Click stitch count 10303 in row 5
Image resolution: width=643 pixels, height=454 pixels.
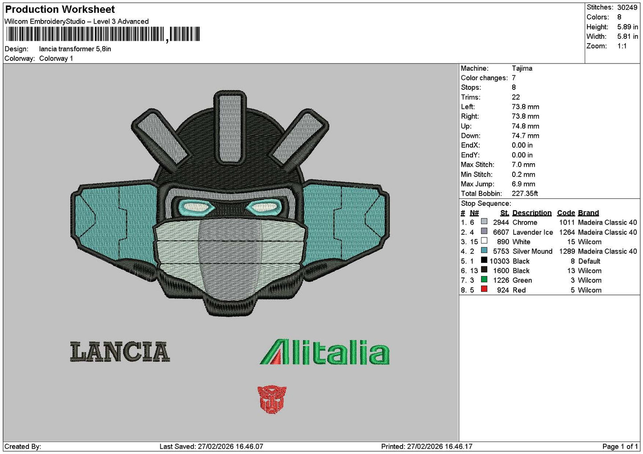tap(499, 261)
